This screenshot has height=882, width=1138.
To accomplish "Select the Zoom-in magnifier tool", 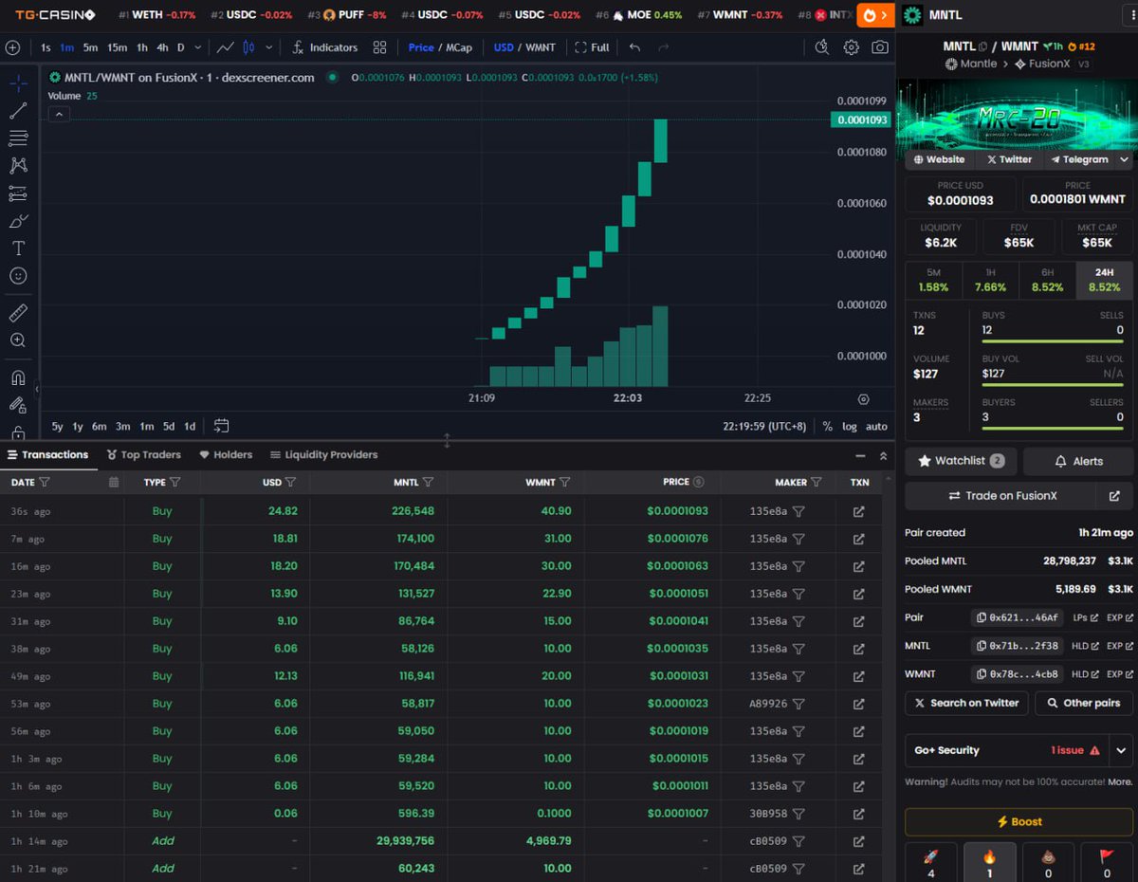I will (19, 340).
